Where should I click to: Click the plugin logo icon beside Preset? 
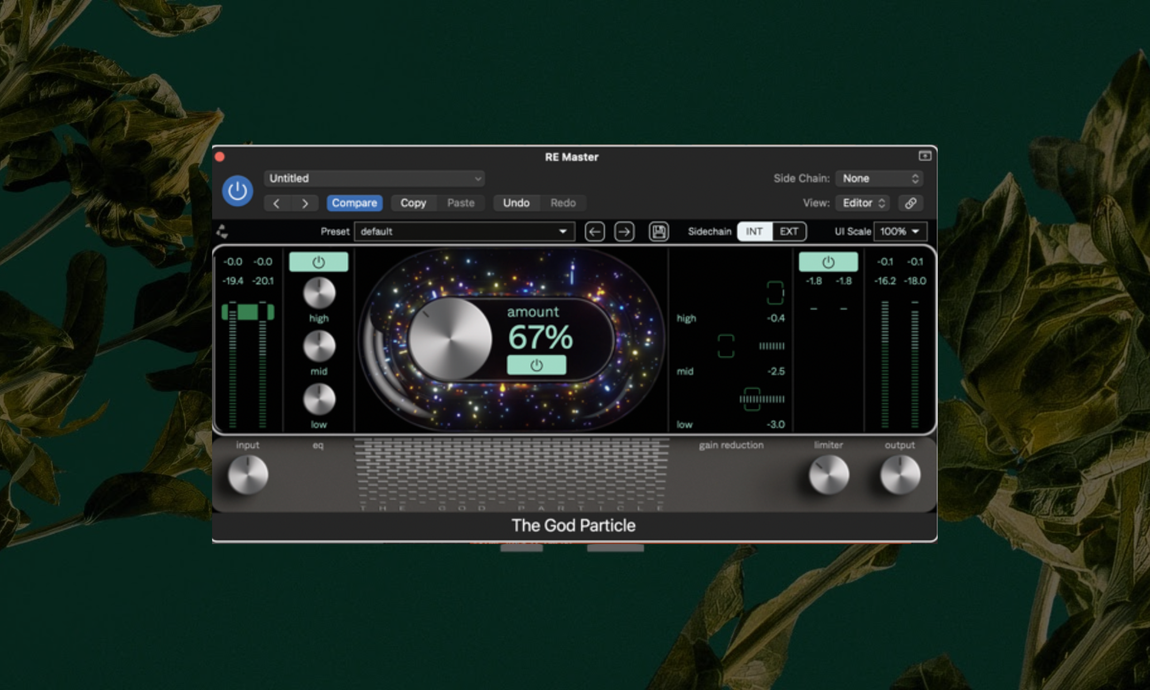tap(223, 231)
